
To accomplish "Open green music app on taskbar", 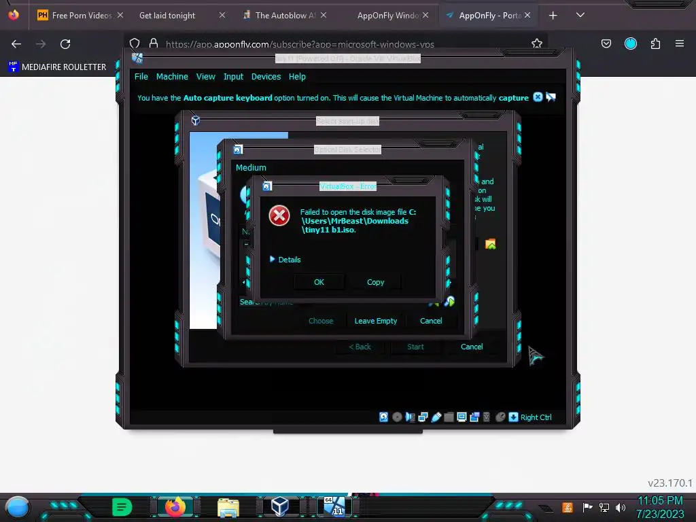I will click(122, 507).
